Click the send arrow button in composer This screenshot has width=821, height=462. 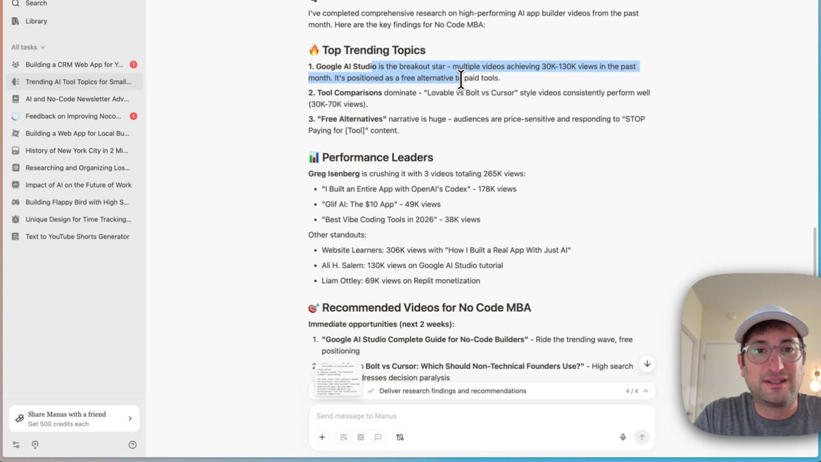(x=642, y=437)
